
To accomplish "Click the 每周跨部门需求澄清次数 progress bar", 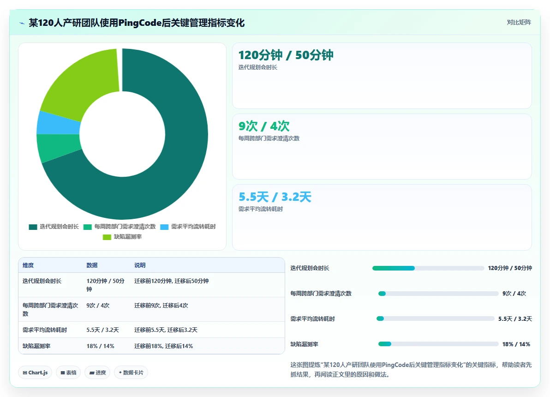I will pyautogui.click(x=438, y=294).
